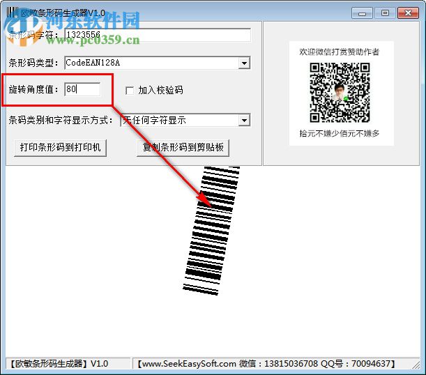Click the 旋转角度值 label
Viewport: 426px width, 375px height.
[x=33, y=89]
